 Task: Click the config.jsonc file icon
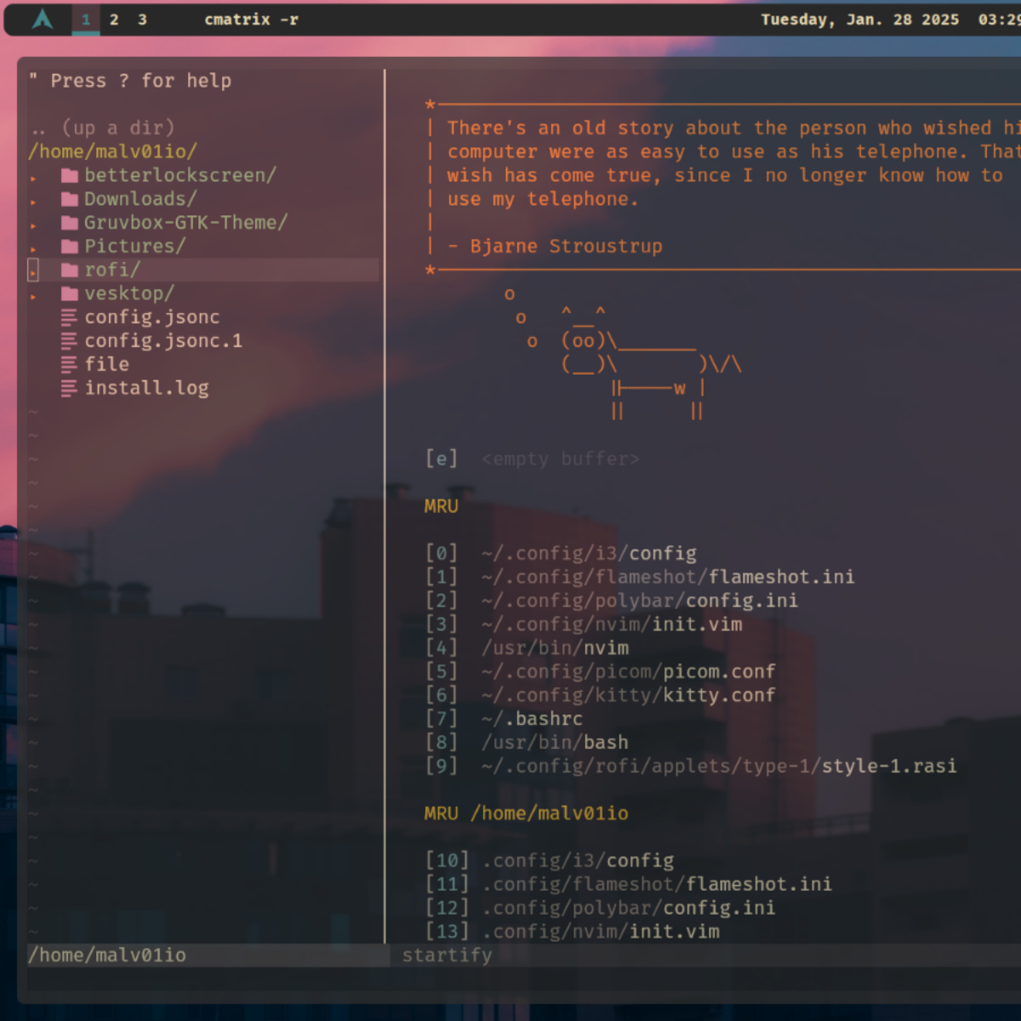(69, 317)
